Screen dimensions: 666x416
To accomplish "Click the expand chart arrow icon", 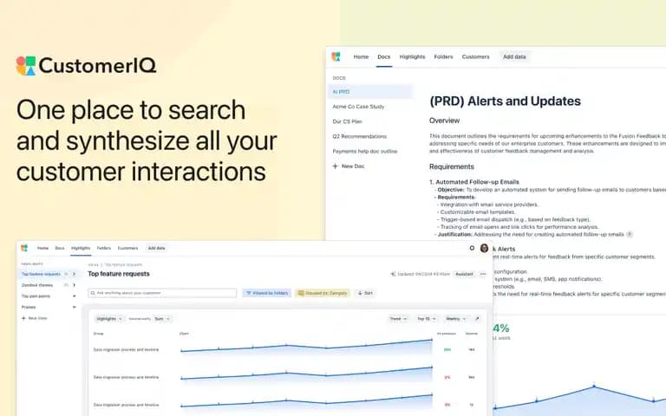I will (x=477, y=319).
